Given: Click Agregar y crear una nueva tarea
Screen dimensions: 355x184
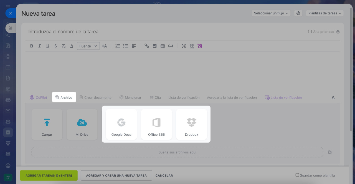Looking at the screenshot, I should pos(116,175).
